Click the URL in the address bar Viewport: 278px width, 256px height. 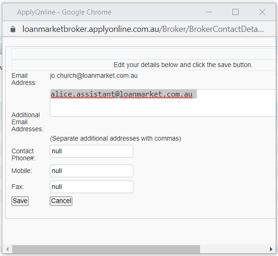click(x=143, y=29)
